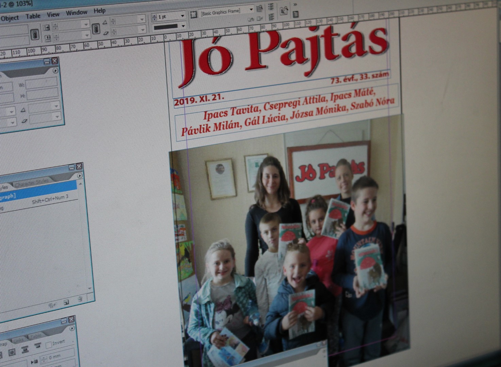The width and height of the screenshot is (501, 367).
Task: Open the scale X percentage dropdown in control bar
Action: tap(86, 24)
